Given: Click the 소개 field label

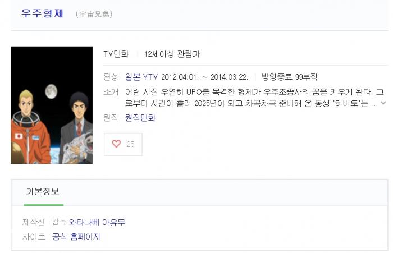Looking at the screenshot, I should [x=111, y=92].
